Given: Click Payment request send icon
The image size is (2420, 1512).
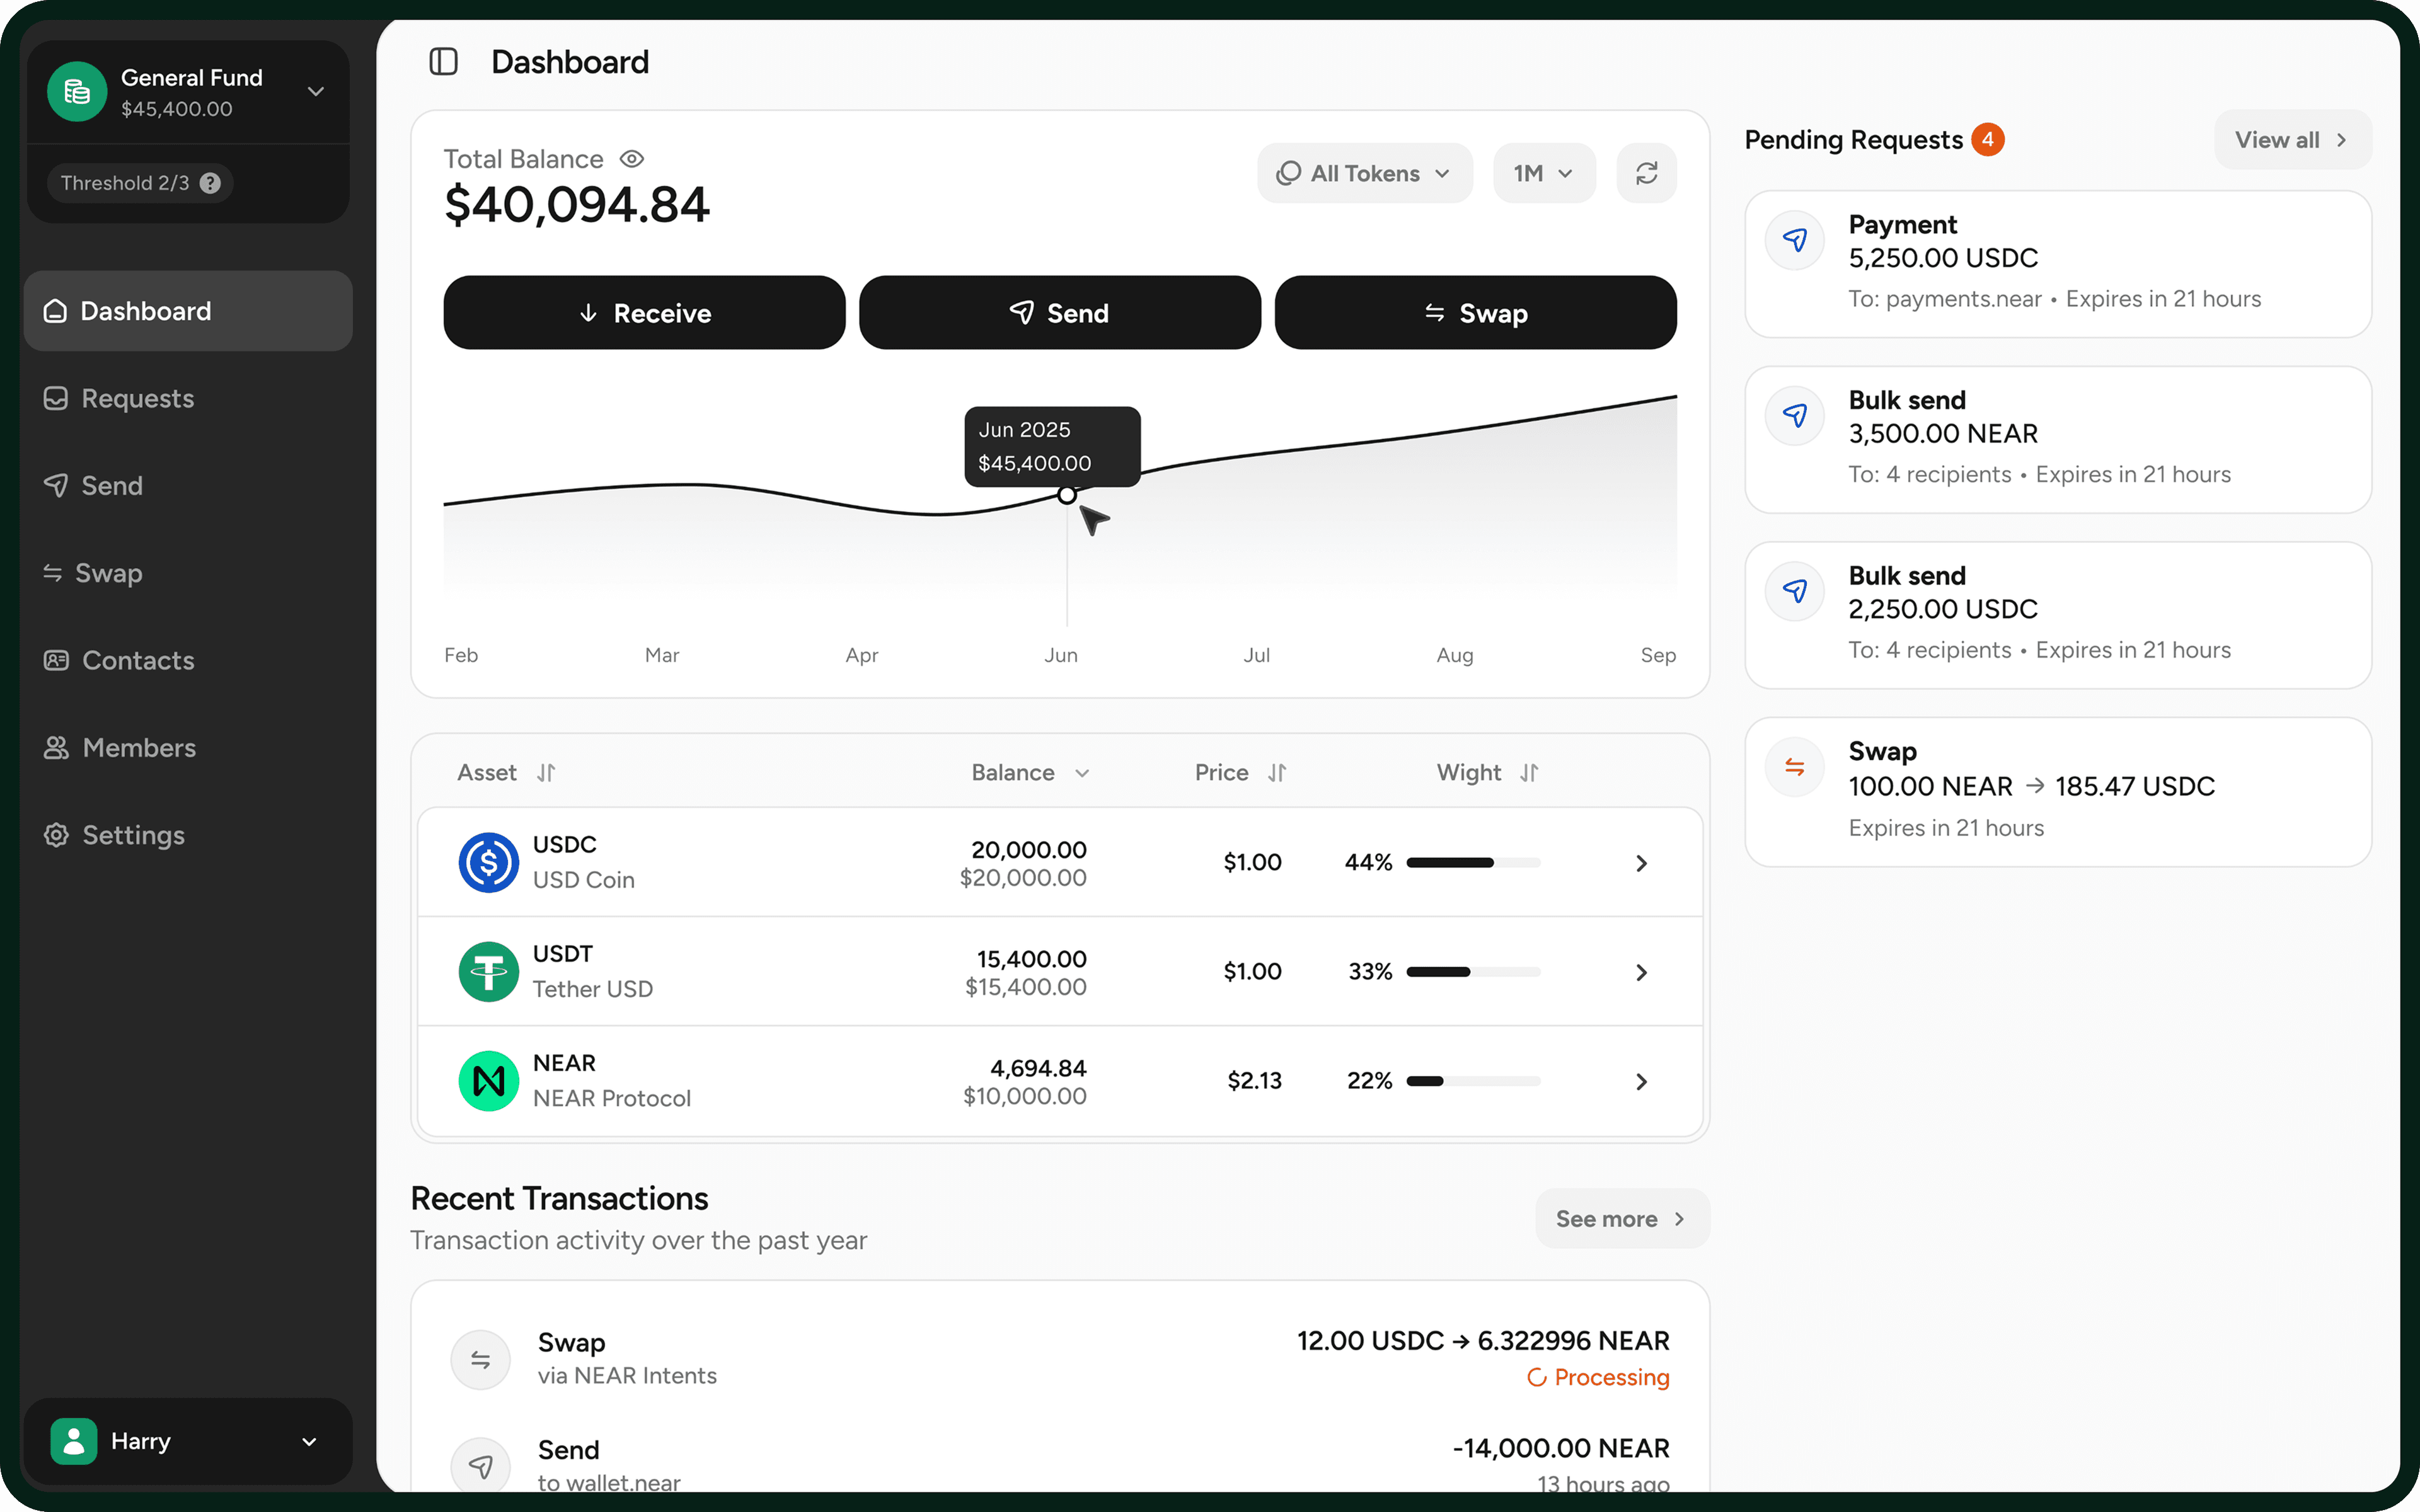Looking at the screenshot, I should (1795, 240).
